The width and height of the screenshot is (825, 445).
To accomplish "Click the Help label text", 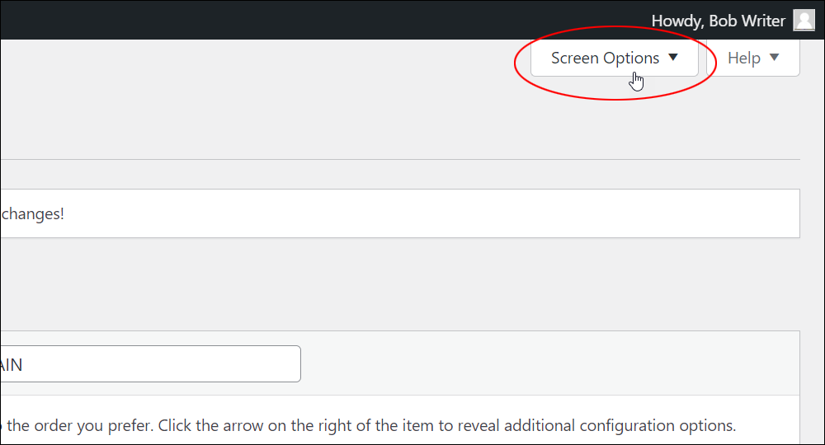I will 744,58.
